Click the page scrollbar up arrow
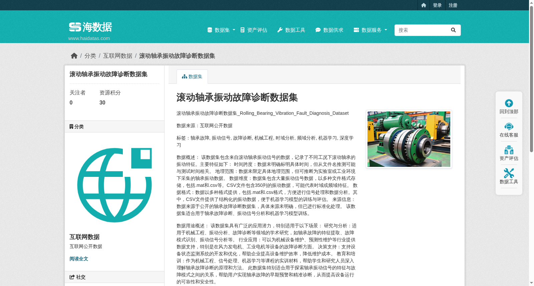534x286 pixels. point(531,3)
